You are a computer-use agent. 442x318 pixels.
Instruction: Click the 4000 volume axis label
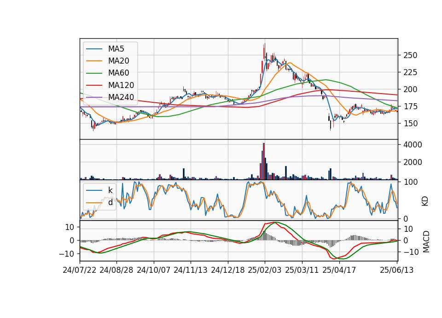click(413, 145)
